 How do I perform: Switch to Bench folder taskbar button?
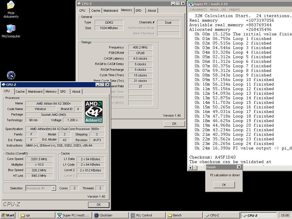click(184, 215)
